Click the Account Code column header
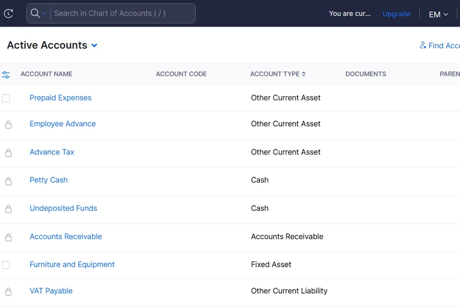 coord(181,74)
